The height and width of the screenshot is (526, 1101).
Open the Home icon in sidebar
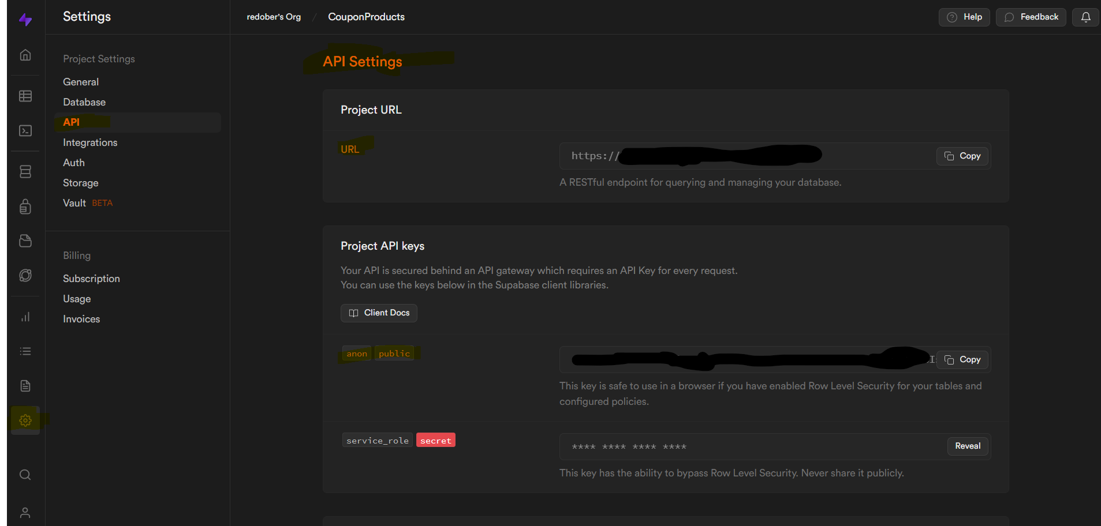25,55
